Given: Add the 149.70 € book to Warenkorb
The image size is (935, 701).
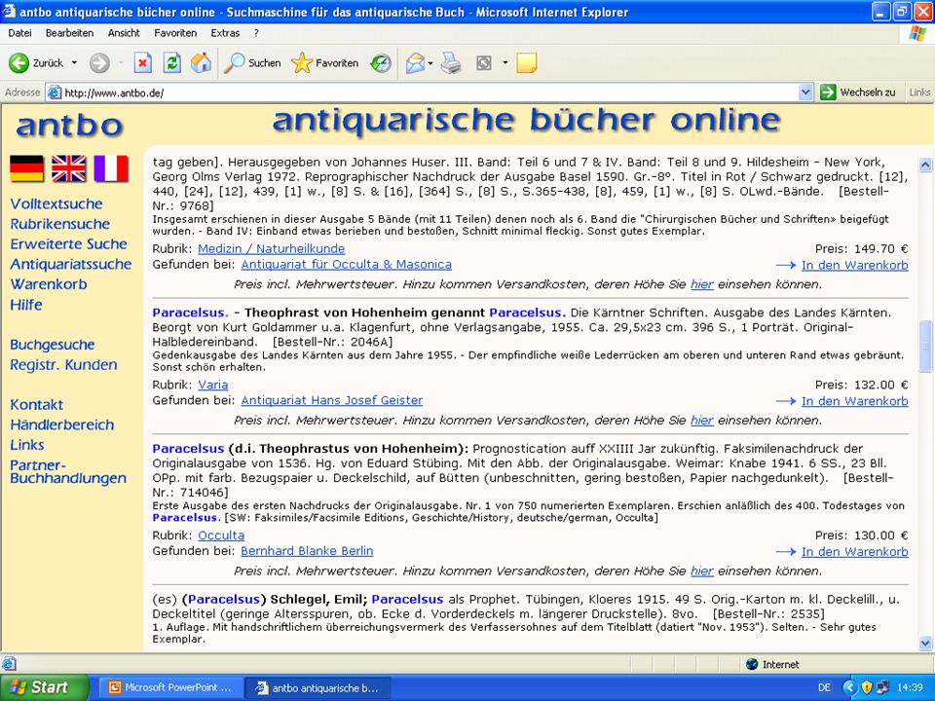Looking at the screenshot, I should [x=854, y=265].
